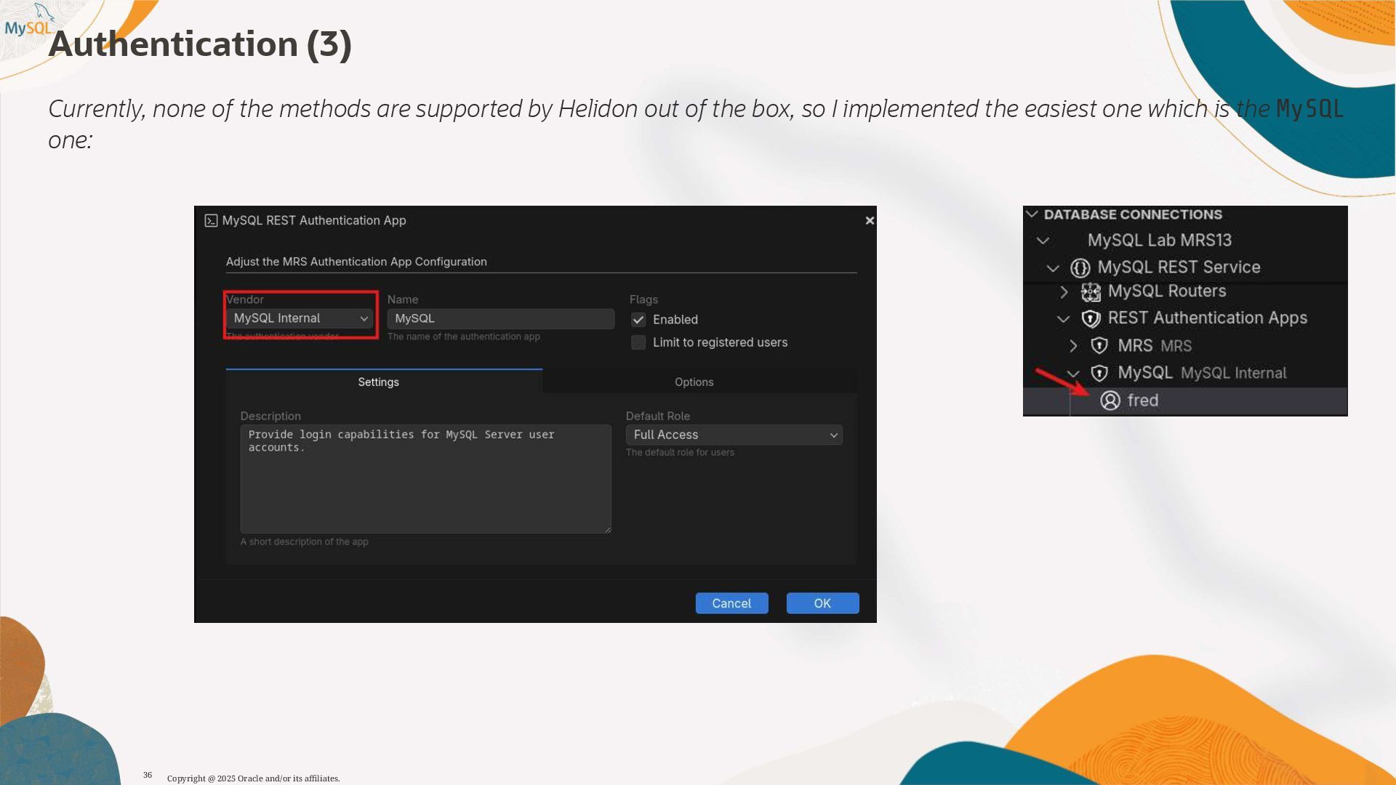The width and height of the screenshot is (1396, 785).
Task: Switch to the Options tab
Action: pos(694,382)
